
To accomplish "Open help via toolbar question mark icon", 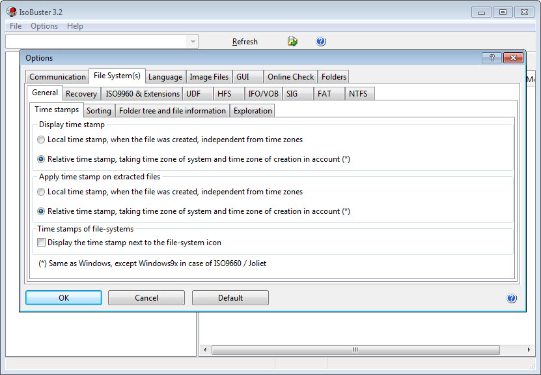I will pyautogui.click(x=321, y=42).
